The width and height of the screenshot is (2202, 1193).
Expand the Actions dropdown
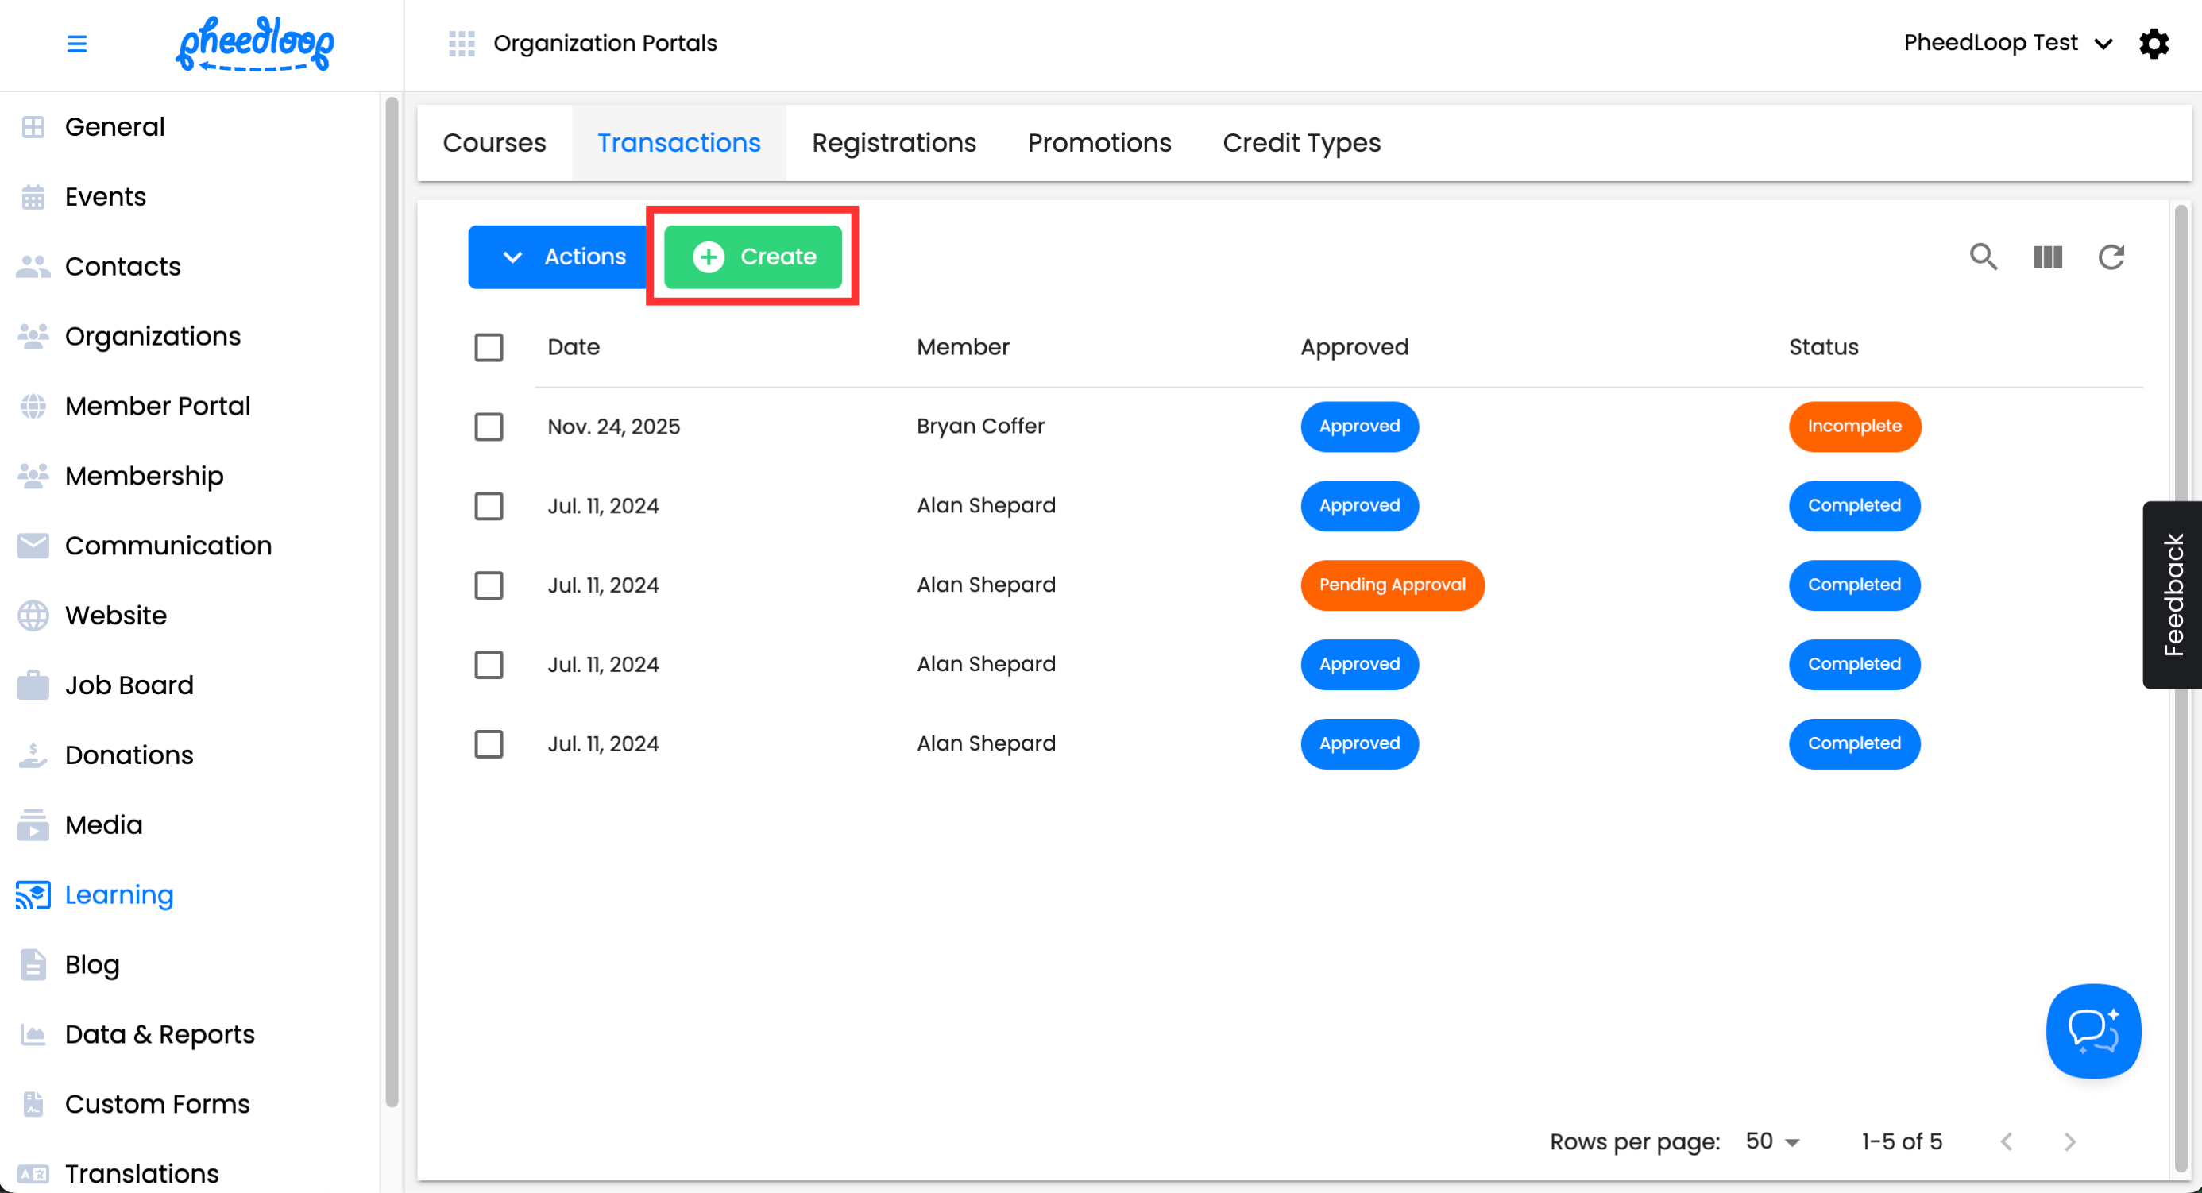(x=559, y=257)
